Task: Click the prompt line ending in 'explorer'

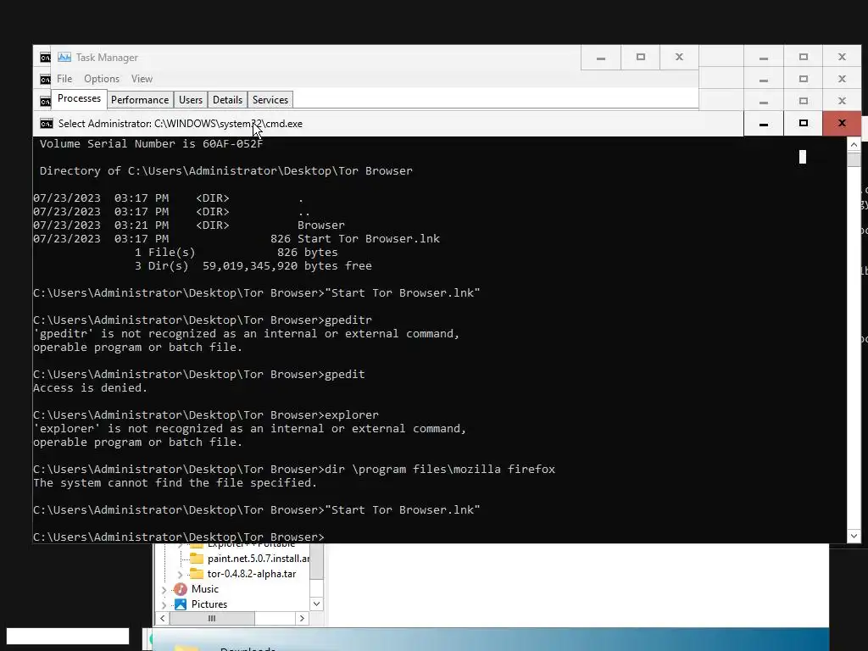Action: 206,415
